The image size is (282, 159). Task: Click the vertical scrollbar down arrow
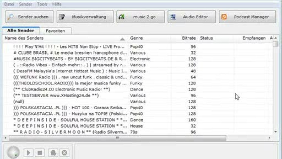pyautogui.click(x=275, y=132)
